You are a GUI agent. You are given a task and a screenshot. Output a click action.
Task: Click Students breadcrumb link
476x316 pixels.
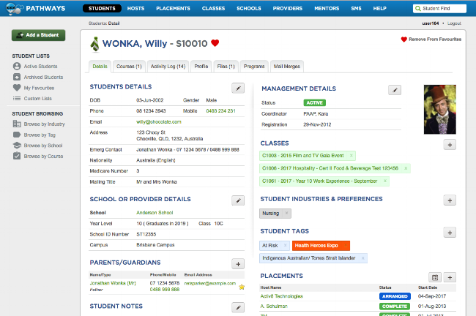tap(97, 23)
